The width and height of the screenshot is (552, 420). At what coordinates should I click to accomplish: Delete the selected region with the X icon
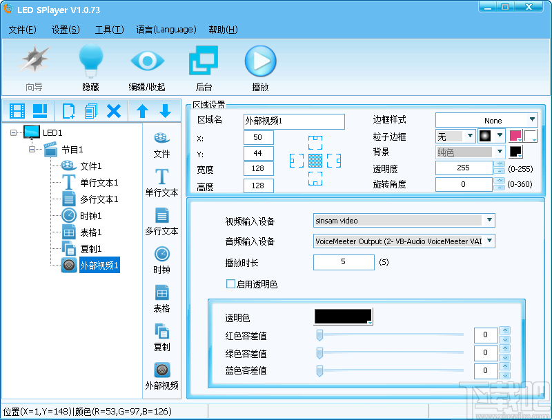(114, 110)
